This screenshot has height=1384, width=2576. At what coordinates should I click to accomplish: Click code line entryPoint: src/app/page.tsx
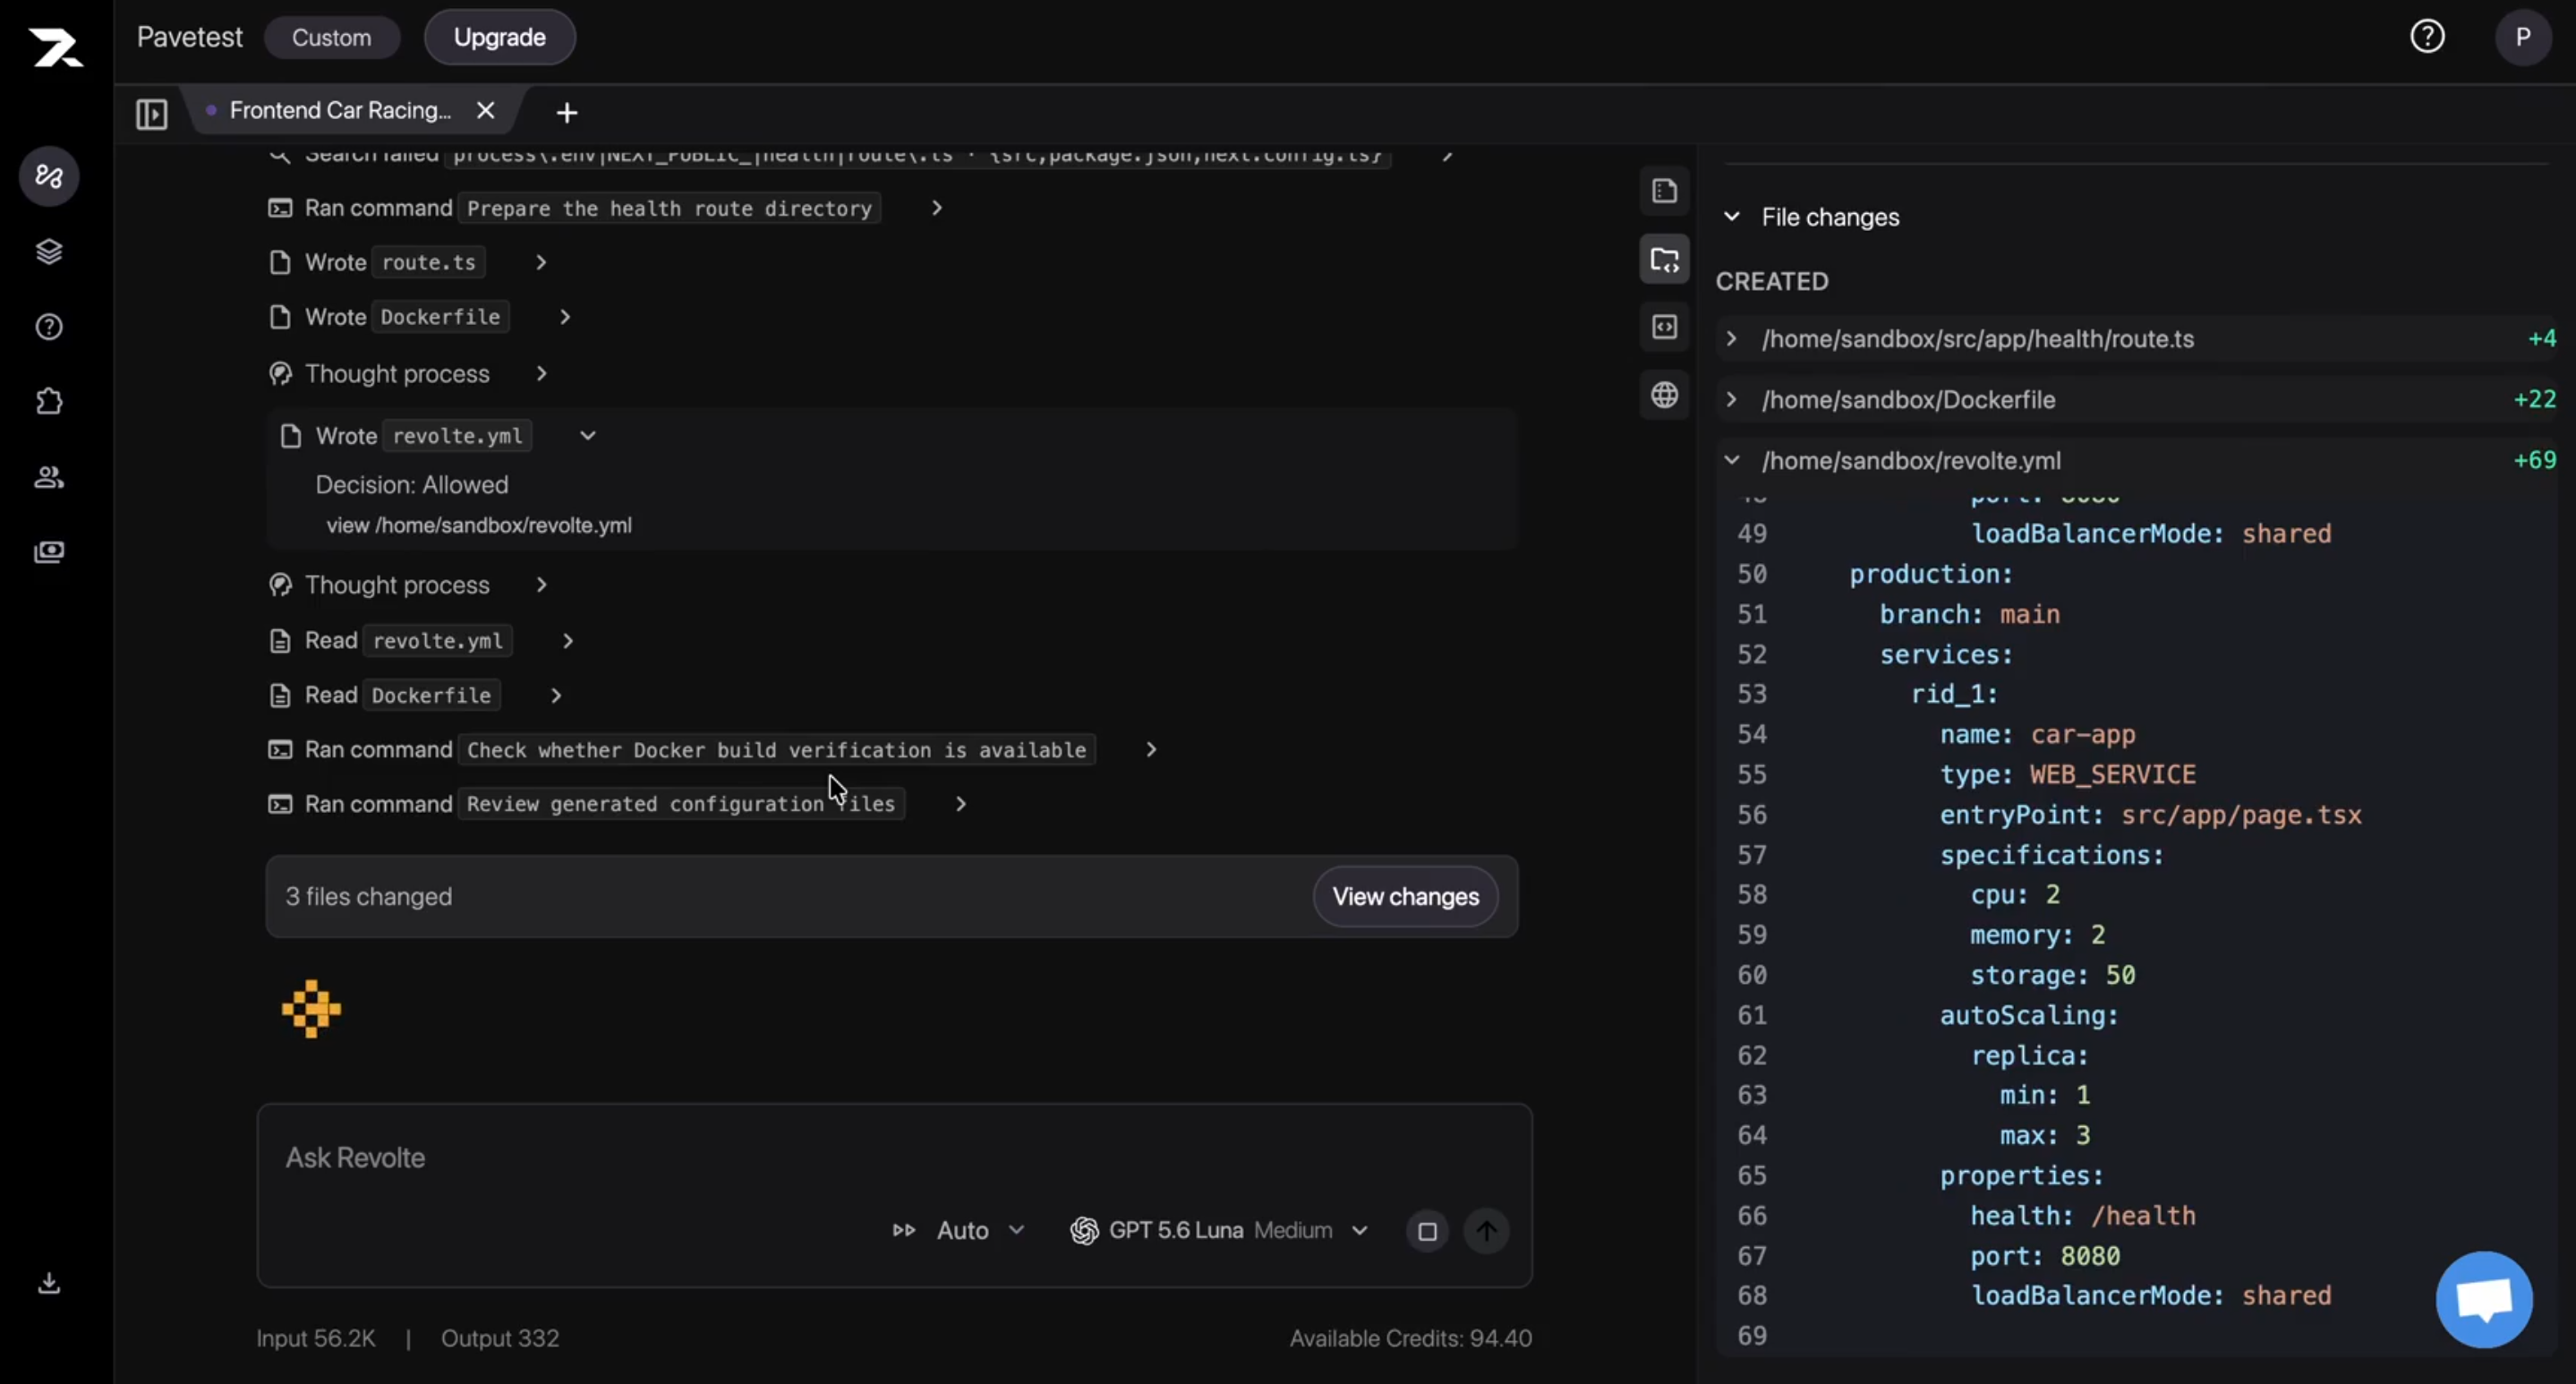coord(2150,815)
